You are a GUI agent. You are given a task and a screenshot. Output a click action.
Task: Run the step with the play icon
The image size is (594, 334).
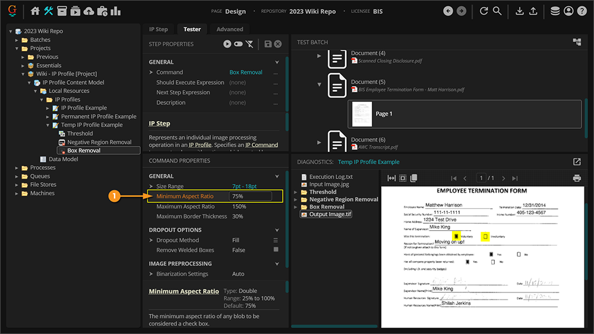coord(227,44)
